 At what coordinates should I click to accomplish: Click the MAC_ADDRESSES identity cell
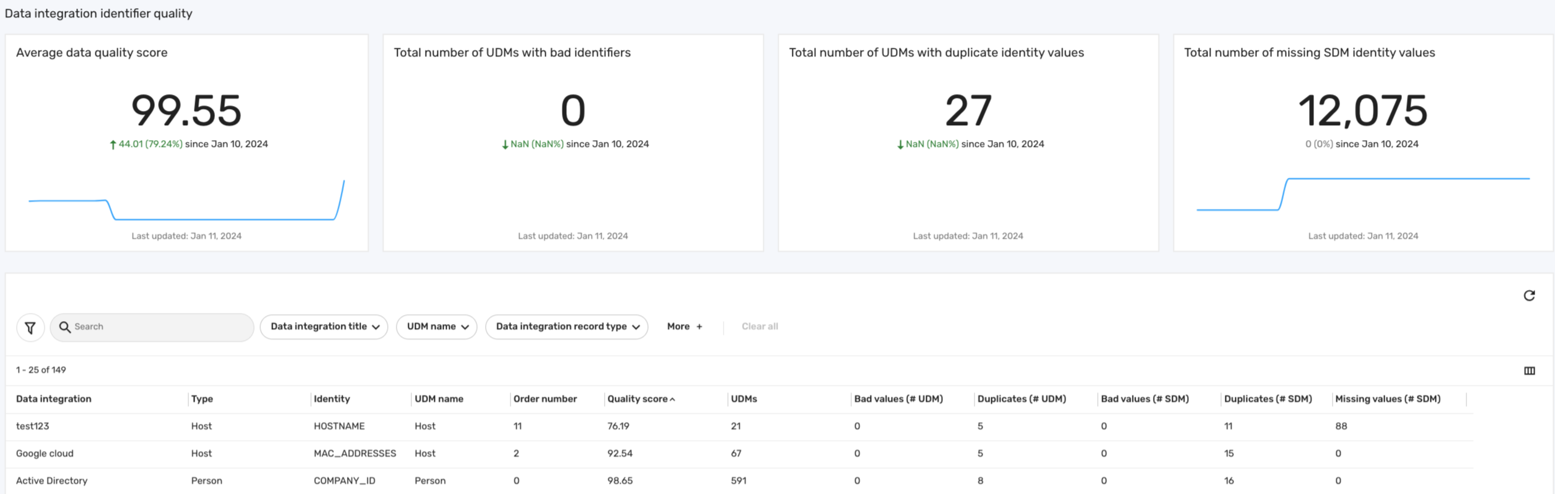(x=354, y=454)
